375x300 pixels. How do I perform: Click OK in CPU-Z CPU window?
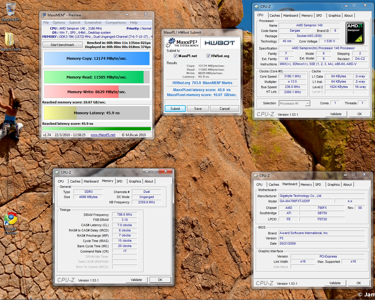[x=359, y=114]
